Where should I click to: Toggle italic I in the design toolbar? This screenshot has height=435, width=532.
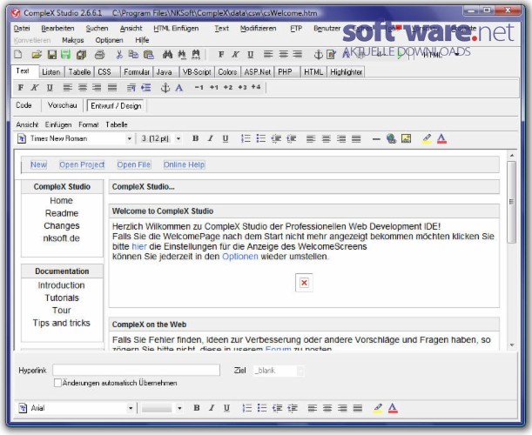tap(211, 138)
